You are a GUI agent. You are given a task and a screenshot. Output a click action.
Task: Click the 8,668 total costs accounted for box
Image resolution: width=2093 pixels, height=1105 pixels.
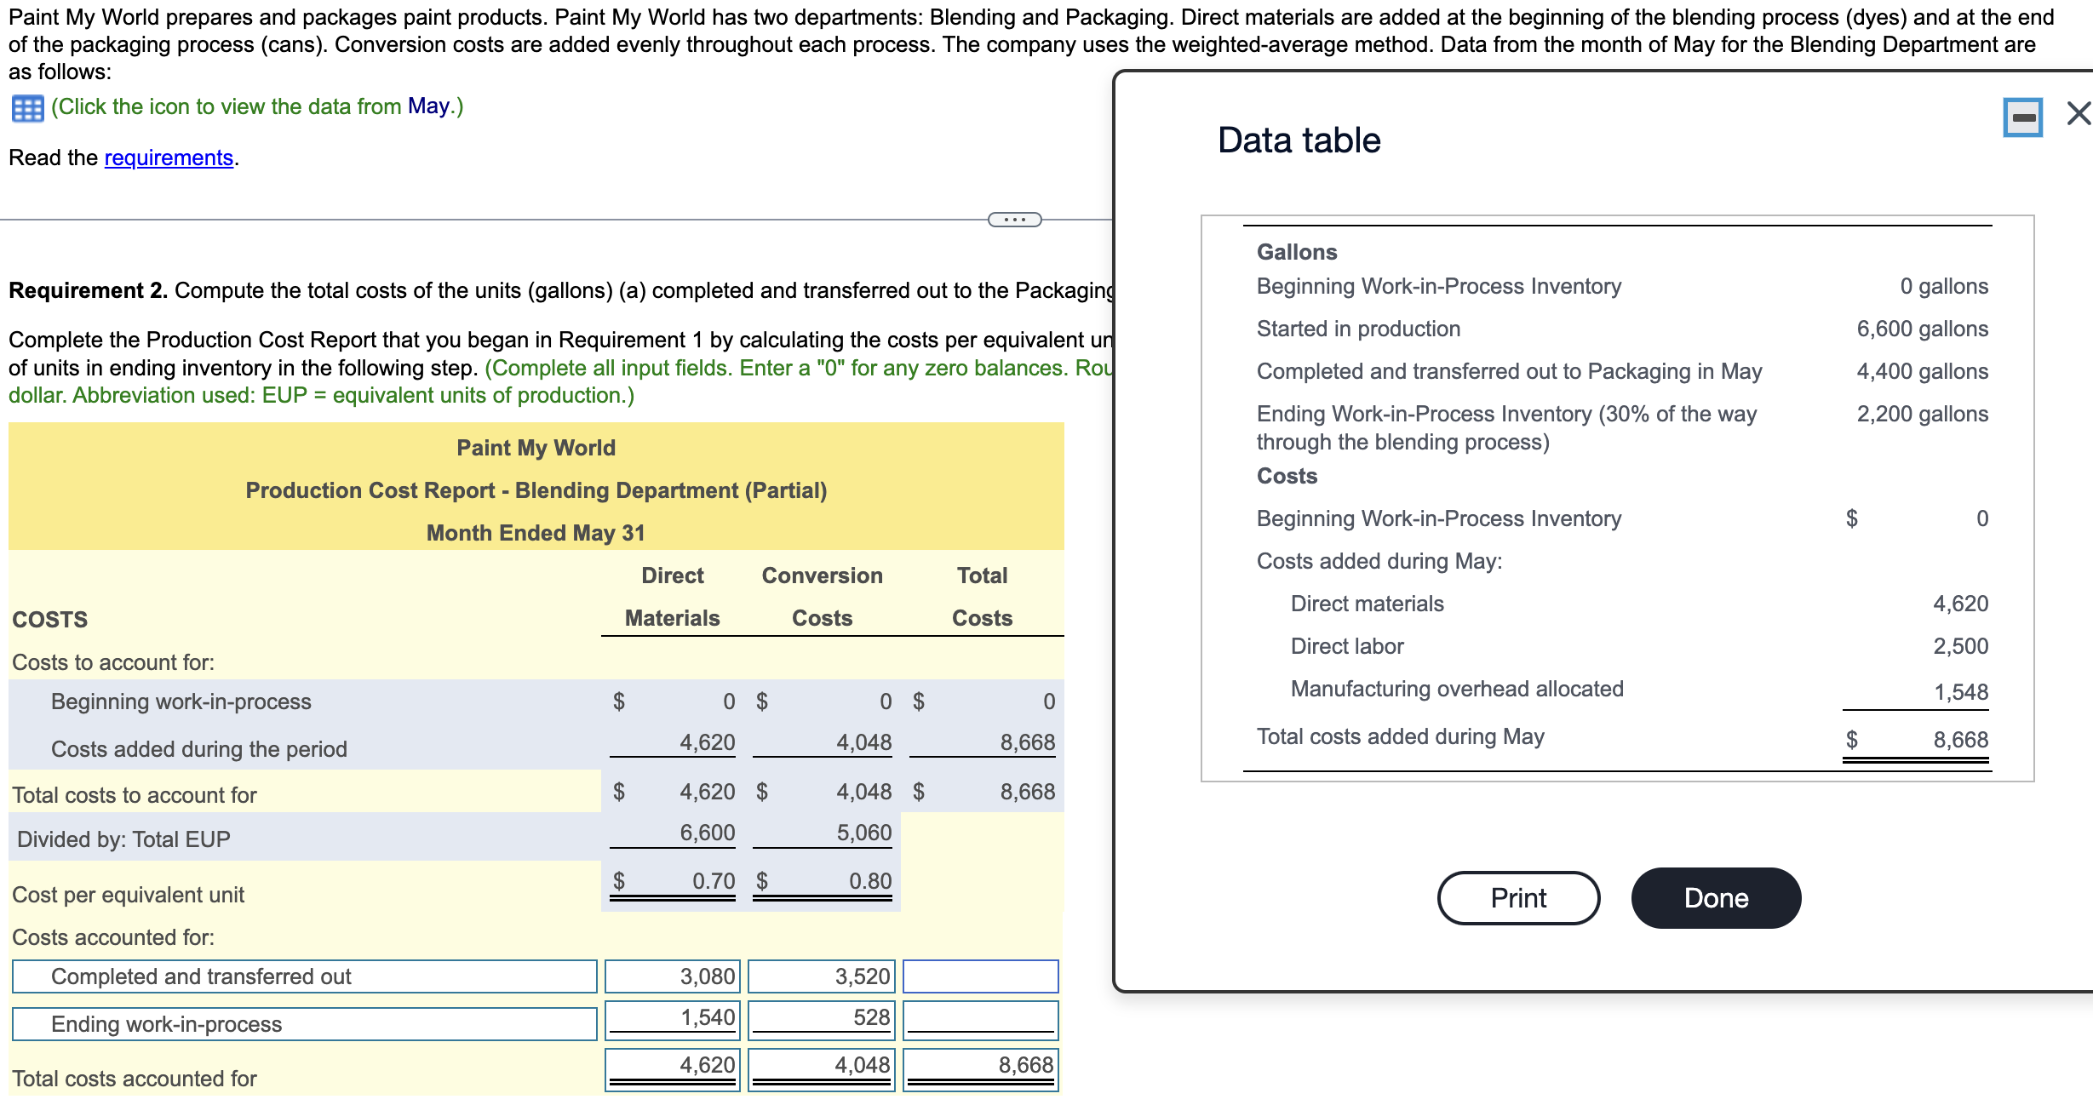[981, 1066]
